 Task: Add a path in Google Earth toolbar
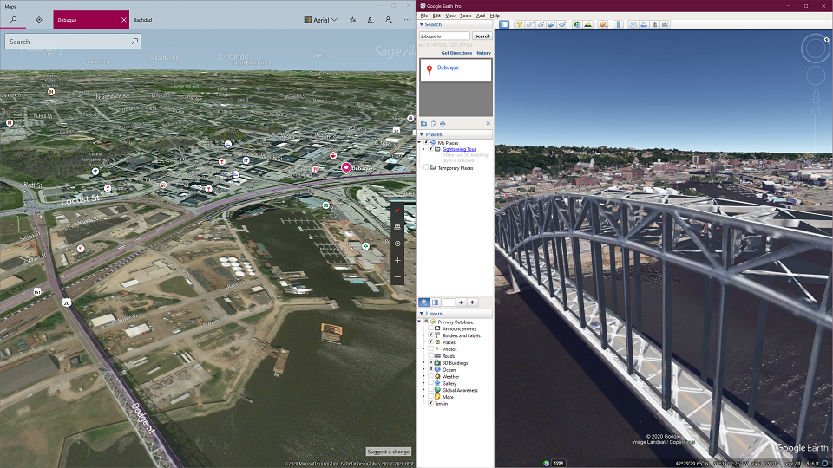coord(541,24)
